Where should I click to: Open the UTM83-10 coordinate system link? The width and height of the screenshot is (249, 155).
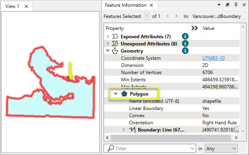click(x=214, y=58)
